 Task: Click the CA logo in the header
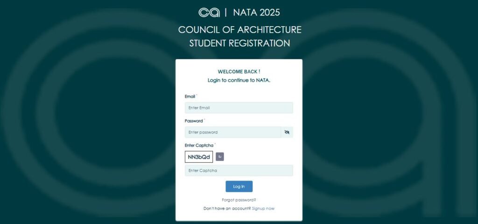(209, 13)
